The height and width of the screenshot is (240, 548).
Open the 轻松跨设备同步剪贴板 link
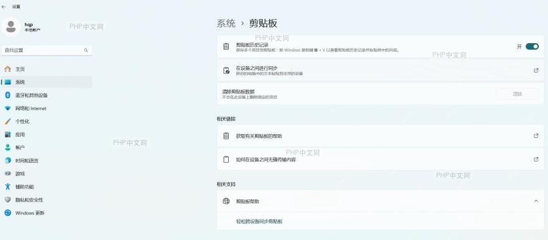pos(260,222)
